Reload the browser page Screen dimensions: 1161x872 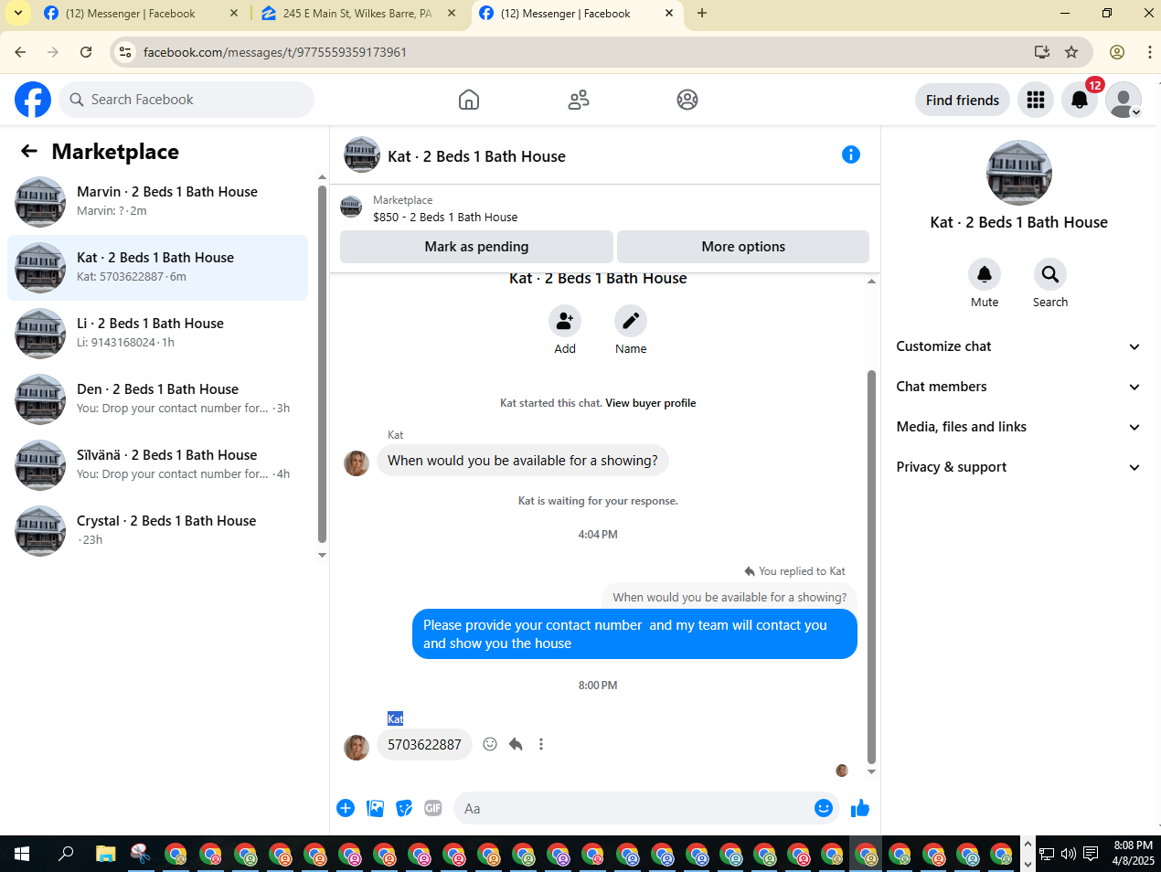point(86,52)
